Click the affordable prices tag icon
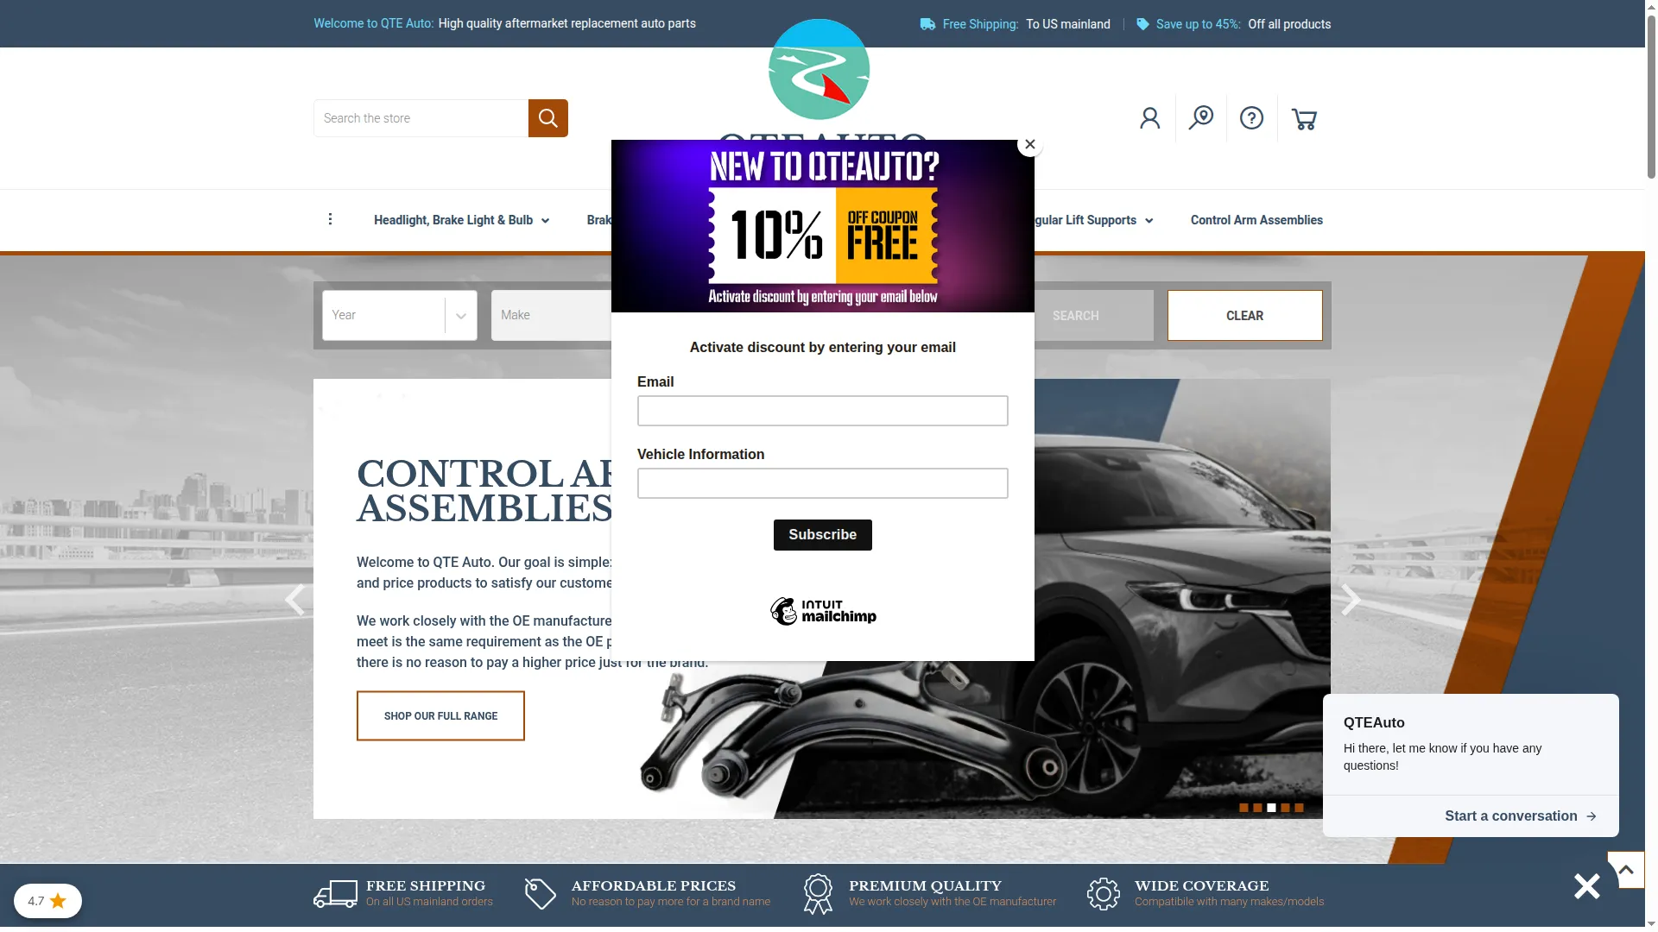Image resolution: width=1658 pixels, height=932 pixels. [541, 894]
